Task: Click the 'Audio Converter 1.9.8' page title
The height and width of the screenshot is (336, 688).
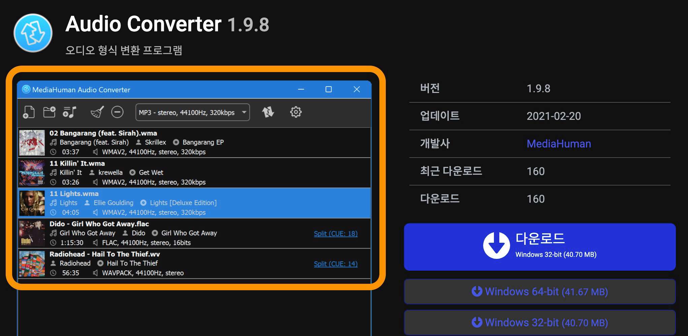Action: 167,24
